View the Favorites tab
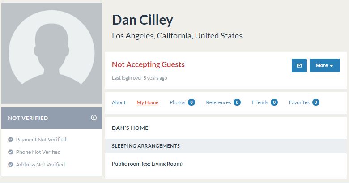 pyautogui.click(x=299, y=102)
